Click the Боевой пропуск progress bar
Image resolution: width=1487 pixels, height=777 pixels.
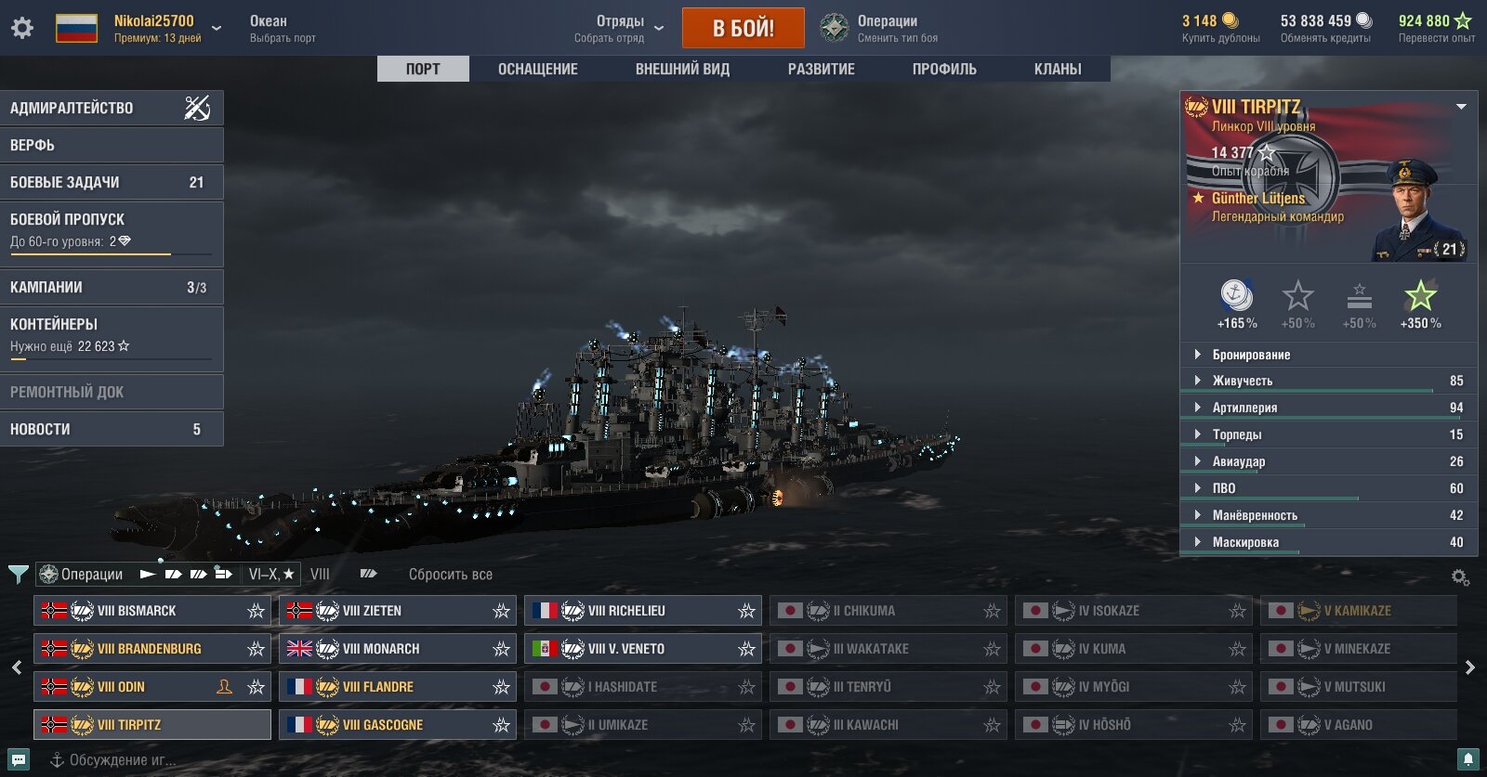click(x=112, y=253)
